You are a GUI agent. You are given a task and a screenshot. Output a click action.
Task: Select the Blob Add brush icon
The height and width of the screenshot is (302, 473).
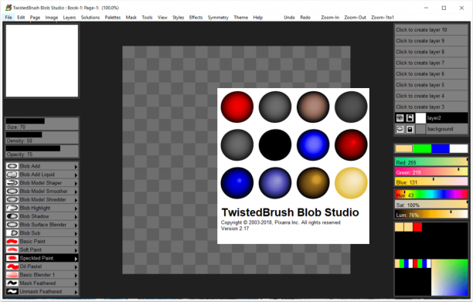pyautogui.click(x=12, y=166)
